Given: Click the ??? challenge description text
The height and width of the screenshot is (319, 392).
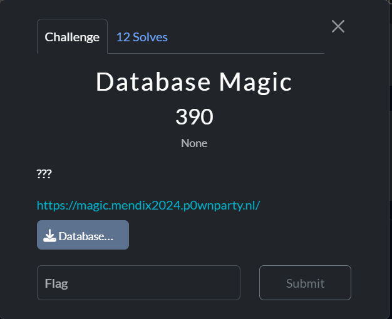Looking at the screenshot, I should coord(44,173).
